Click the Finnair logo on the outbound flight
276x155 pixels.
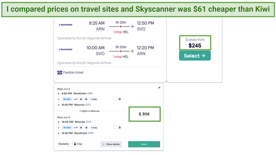65,25
